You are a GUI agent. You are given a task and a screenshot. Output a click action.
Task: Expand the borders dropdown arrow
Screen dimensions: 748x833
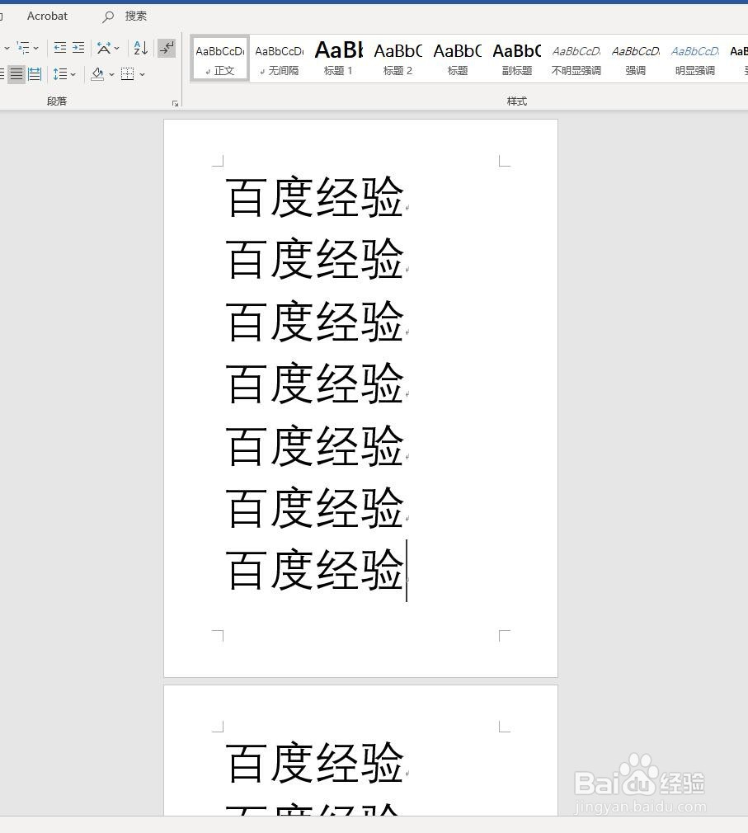point(143,74)
